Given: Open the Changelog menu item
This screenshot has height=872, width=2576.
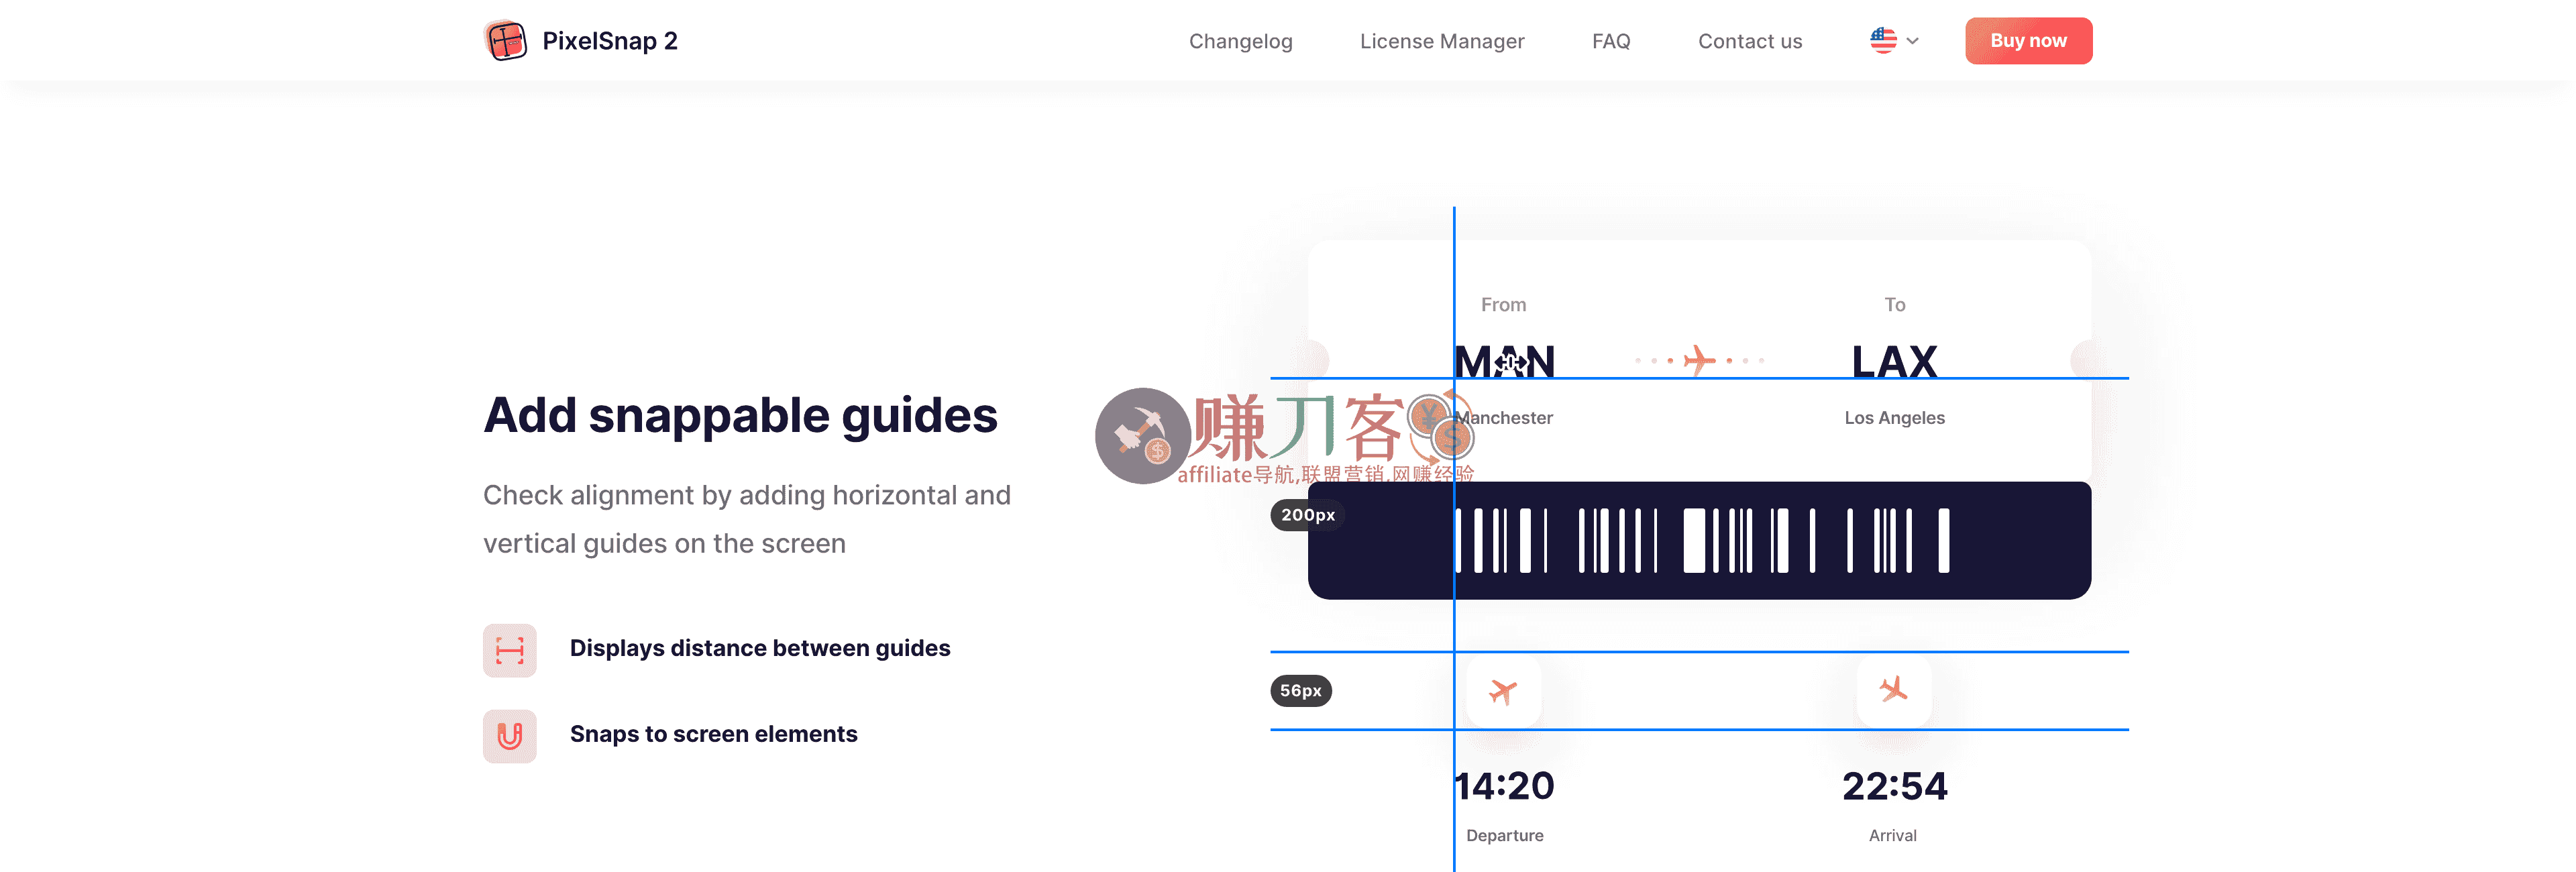Looking at the screenshot, I should tap(1240, 41).
